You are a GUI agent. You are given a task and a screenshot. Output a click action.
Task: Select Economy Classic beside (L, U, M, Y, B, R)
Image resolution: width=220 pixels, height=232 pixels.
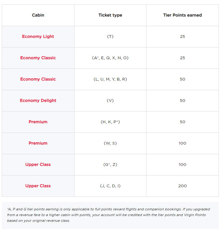click(x=38, y=79)
